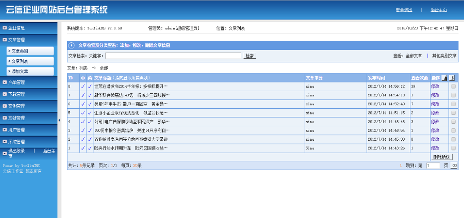The height and width of the screenshot is (218, 464).
Task: Toggle the 英 checkmark for article ID 7
Action: point(90,95)
